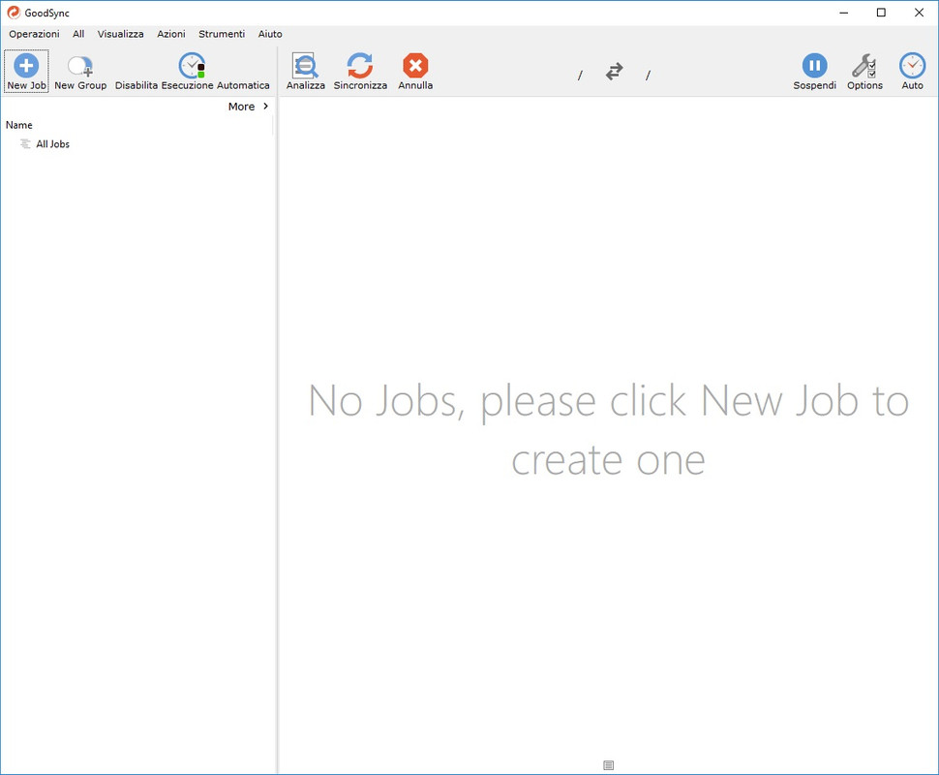Maximize the GoodSync window
This screenshot has height=775, width=939.
[881, 13]
